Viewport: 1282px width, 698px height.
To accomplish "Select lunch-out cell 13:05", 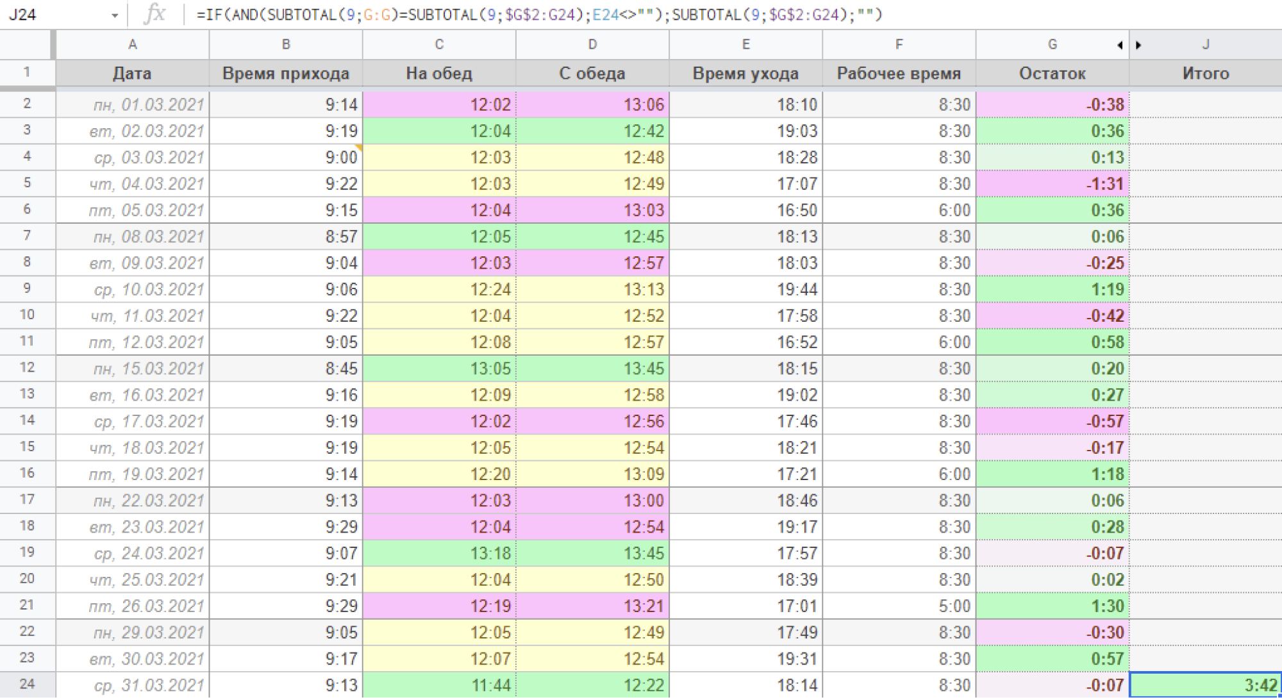I will tap(439, 369).
